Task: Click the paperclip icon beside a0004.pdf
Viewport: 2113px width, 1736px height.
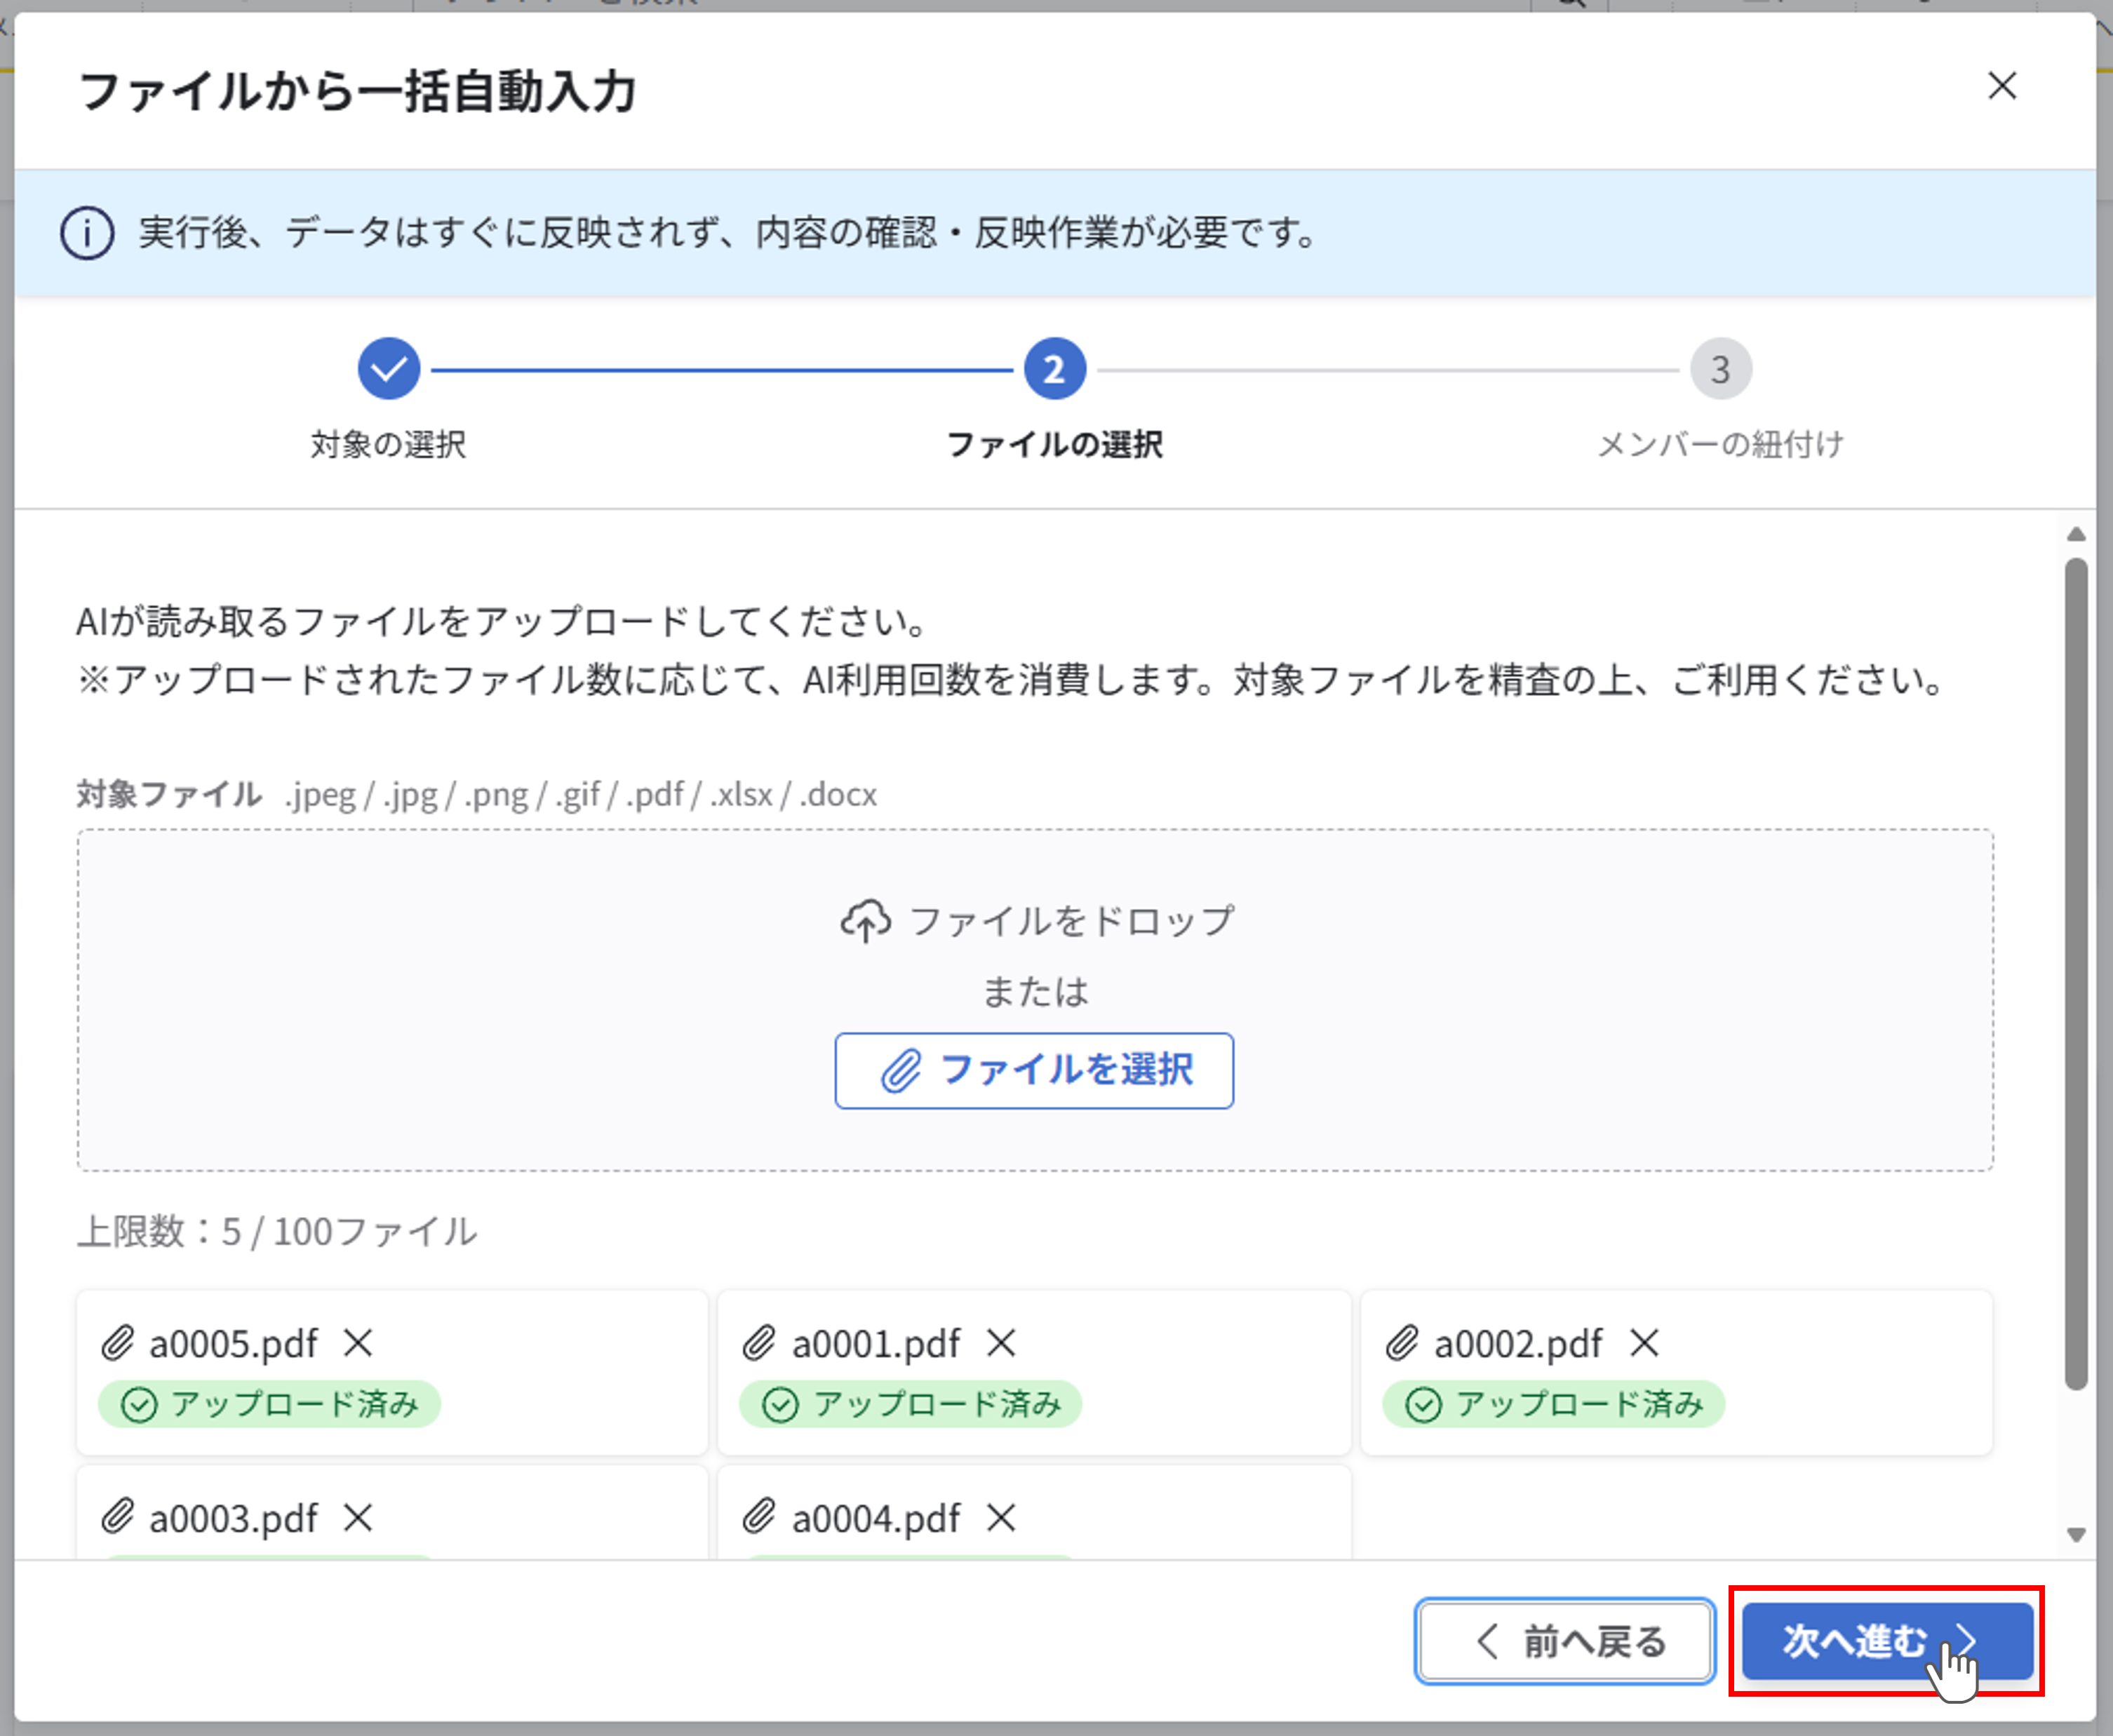Action: point(759,1517)
